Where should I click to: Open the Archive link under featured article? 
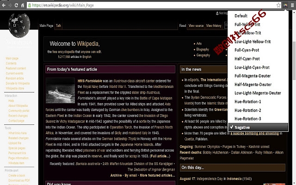(x=116, y=175)
